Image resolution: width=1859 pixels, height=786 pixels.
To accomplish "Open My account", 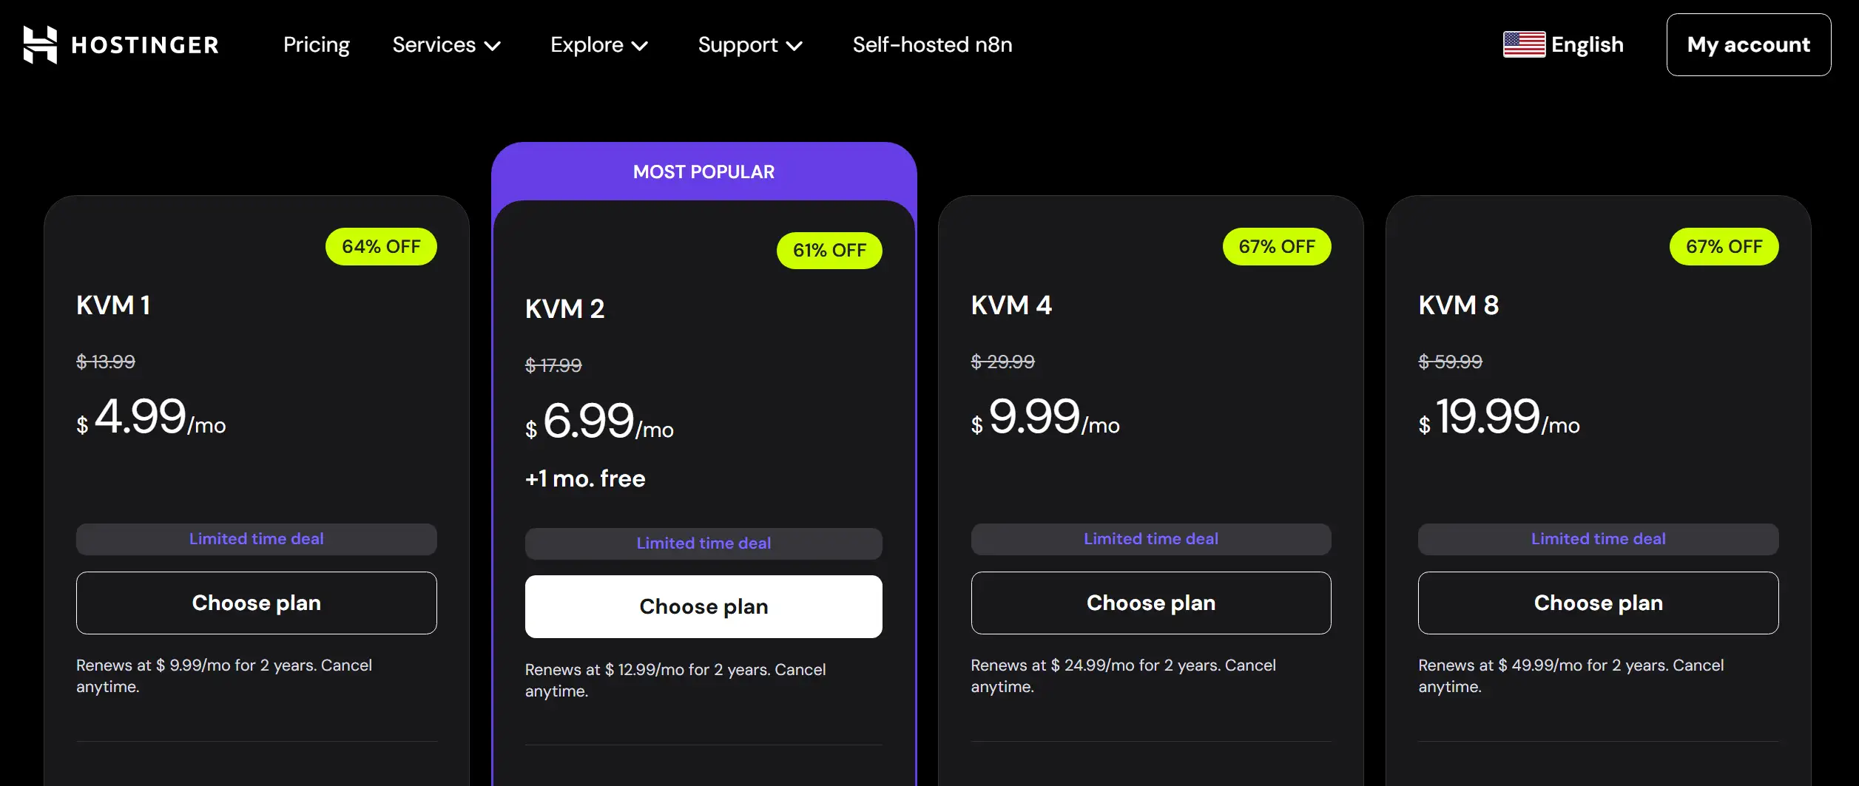I will tap(1748, 45).
